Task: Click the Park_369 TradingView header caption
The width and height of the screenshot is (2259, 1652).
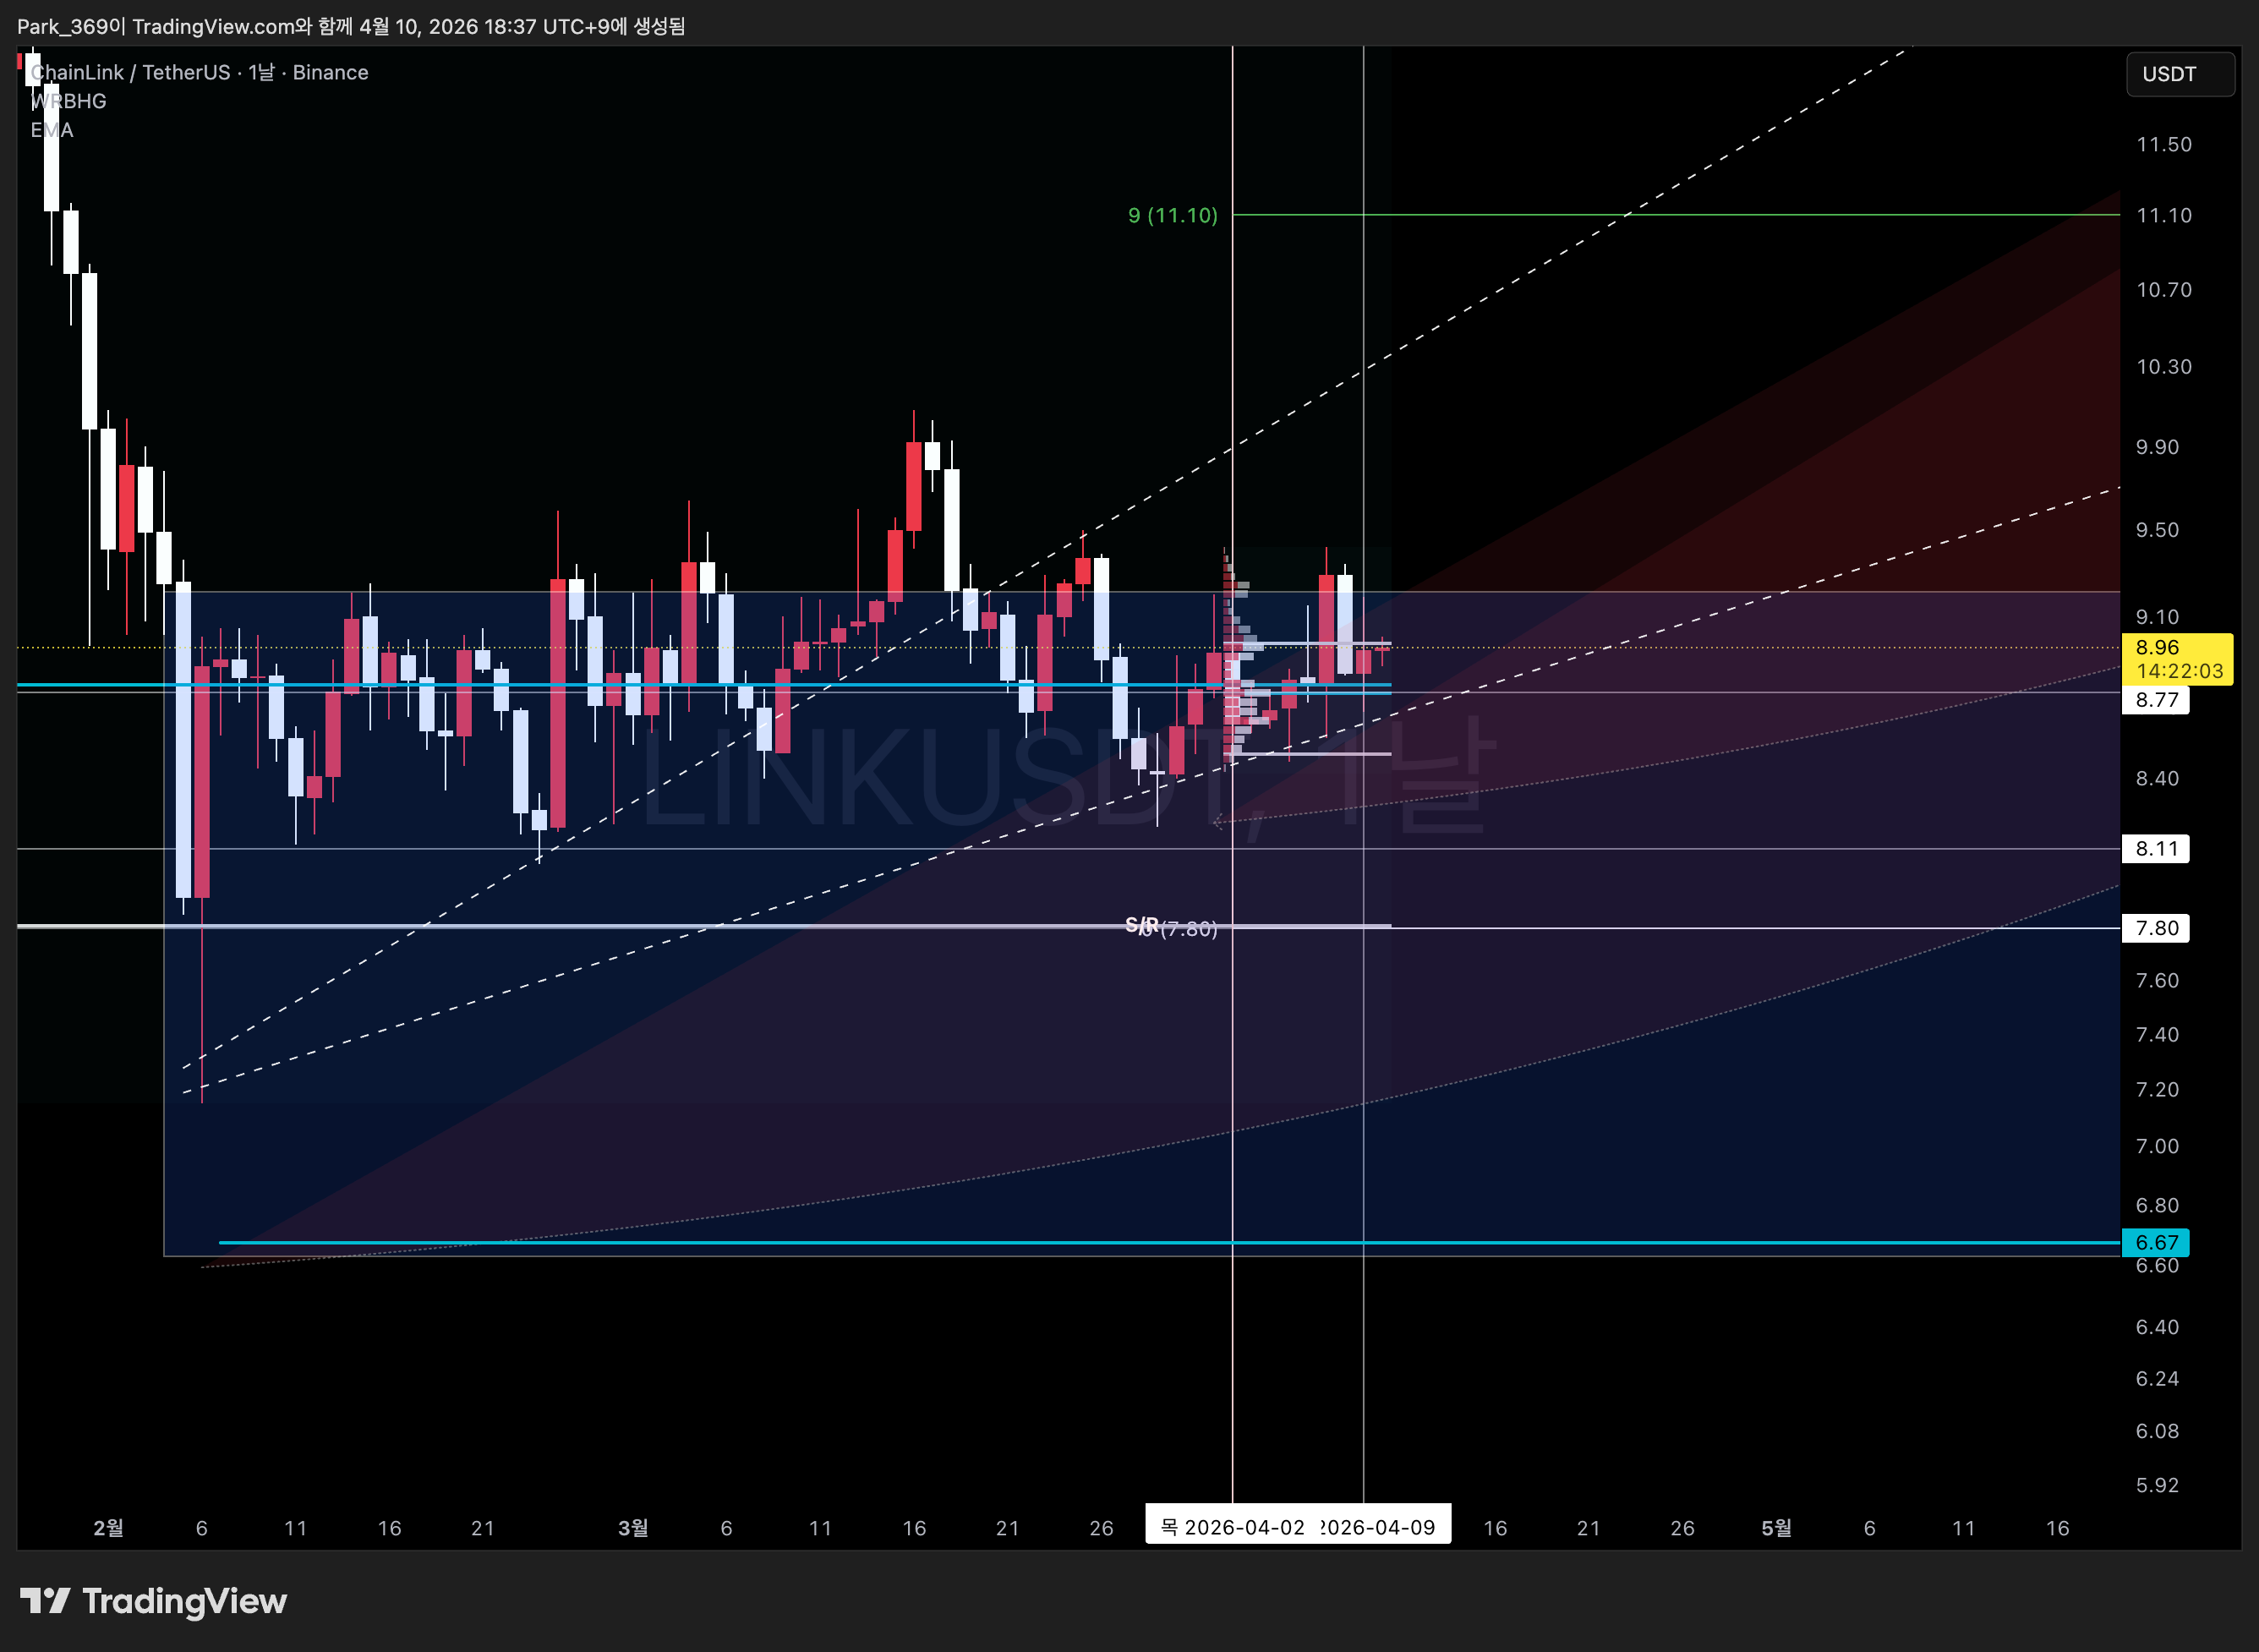Action: click(351, 26)
